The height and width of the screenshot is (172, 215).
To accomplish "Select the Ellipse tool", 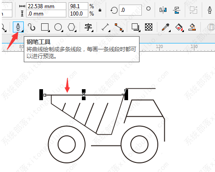I will pyautogui.click(x=58, y=27).
